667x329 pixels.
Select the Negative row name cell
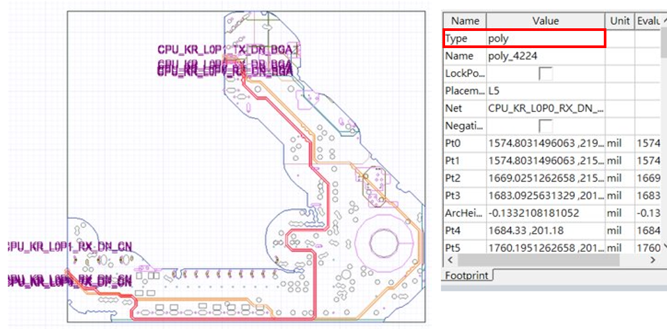tap(465, 126)
